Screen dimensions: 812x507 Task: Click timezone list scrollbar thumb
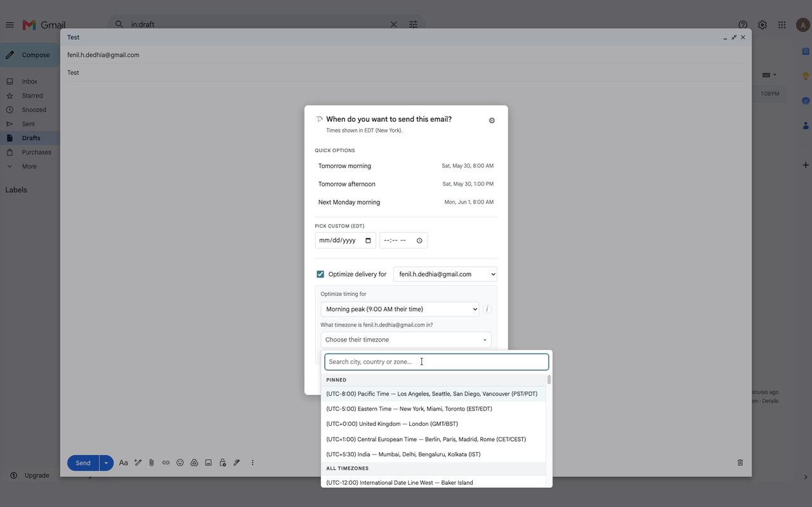[x=549, y=380]
